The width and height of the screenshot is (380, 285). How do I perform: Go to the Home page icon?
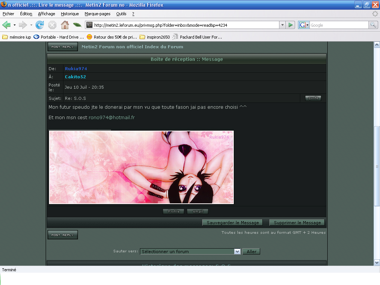point(65,25)
